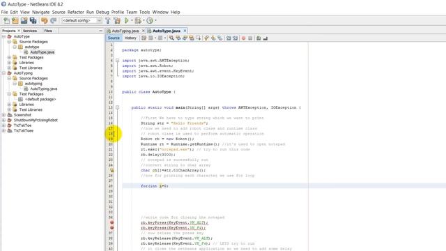
Task: Select AutoType.java in the Projects tree
Action: [43, 52]
